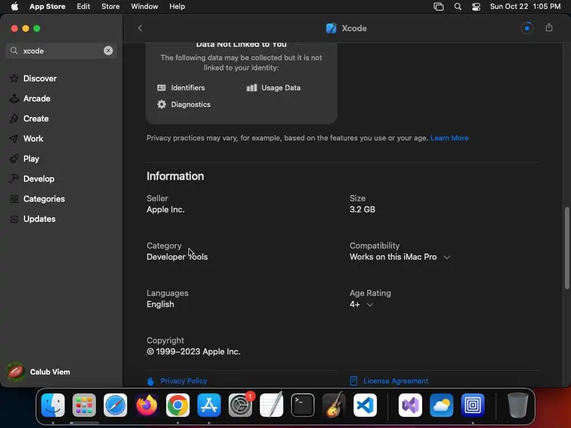Open Visual Studio Code from the Dock
This screenshot has height=428, width=571.
365,405
